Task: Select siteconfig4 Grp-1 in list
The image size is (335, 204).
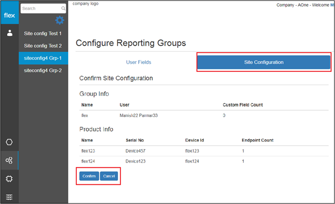Action: (x=44, y=58)
